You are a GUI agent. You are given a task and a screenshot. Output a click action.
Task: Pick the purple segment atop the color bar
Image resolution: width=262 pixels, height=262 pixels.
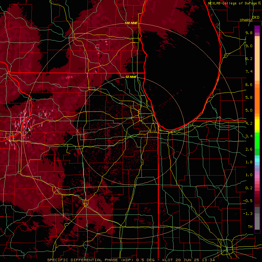257,29
